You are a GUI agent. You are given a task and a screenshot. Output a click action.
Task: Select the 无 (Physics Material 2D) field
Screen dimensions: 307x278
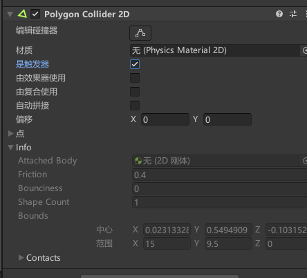coord(215,50)
